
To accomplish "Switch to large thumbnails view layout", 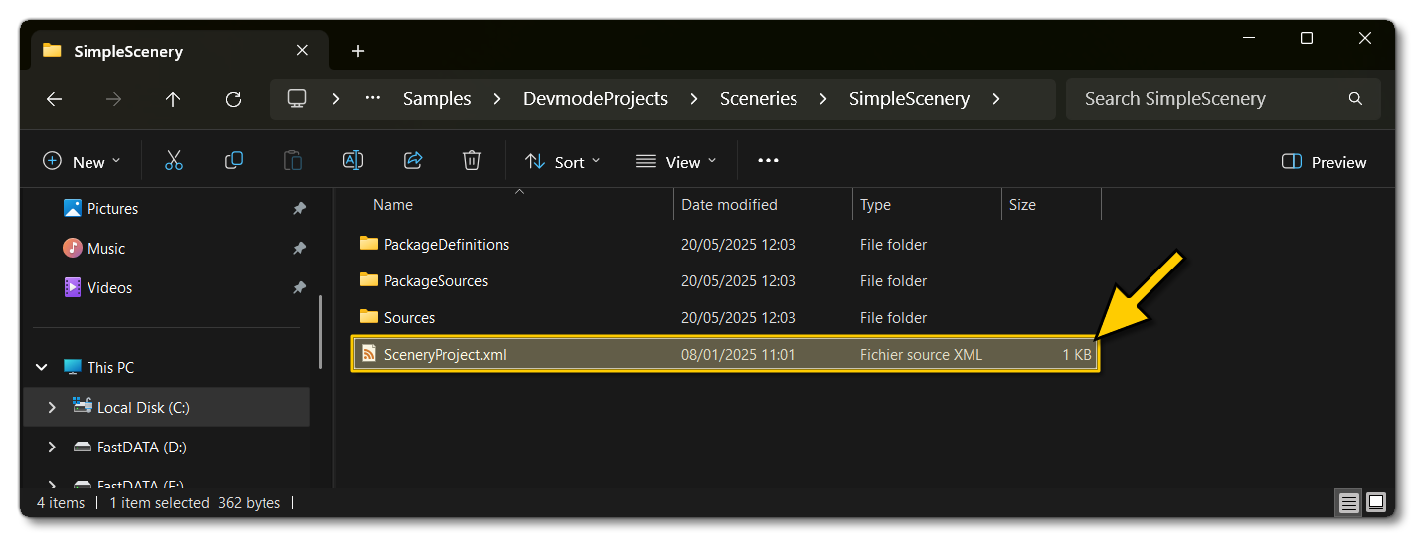I will click(x=1376, y=502).
